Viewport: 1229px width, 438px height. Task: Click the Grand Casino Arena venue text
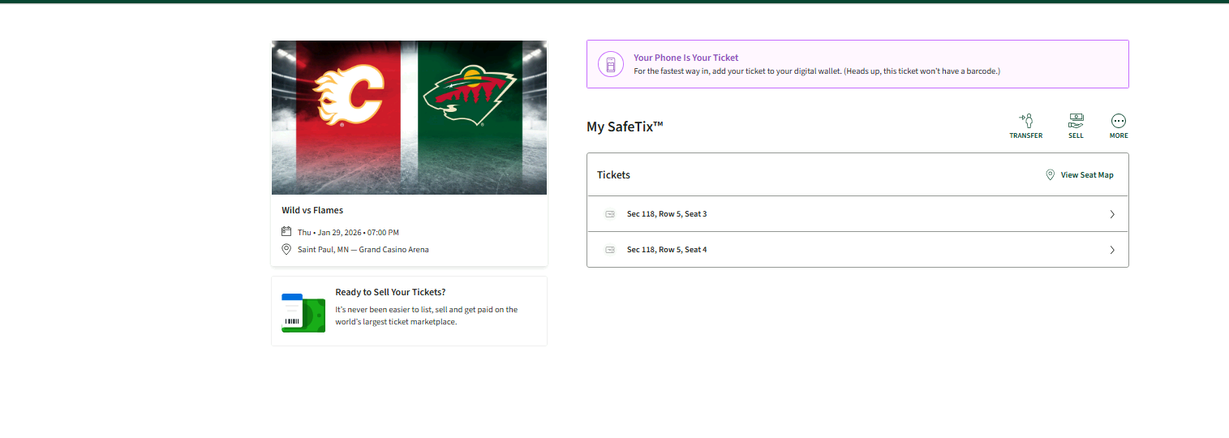pyautogui.click(x=393, y=250)
